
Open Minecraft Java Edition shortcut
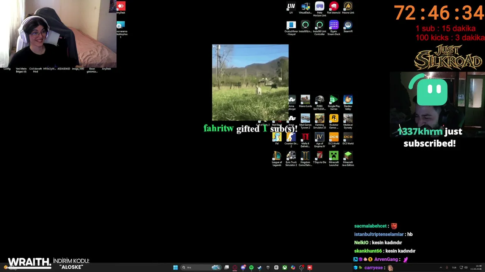tap(348, 159)
